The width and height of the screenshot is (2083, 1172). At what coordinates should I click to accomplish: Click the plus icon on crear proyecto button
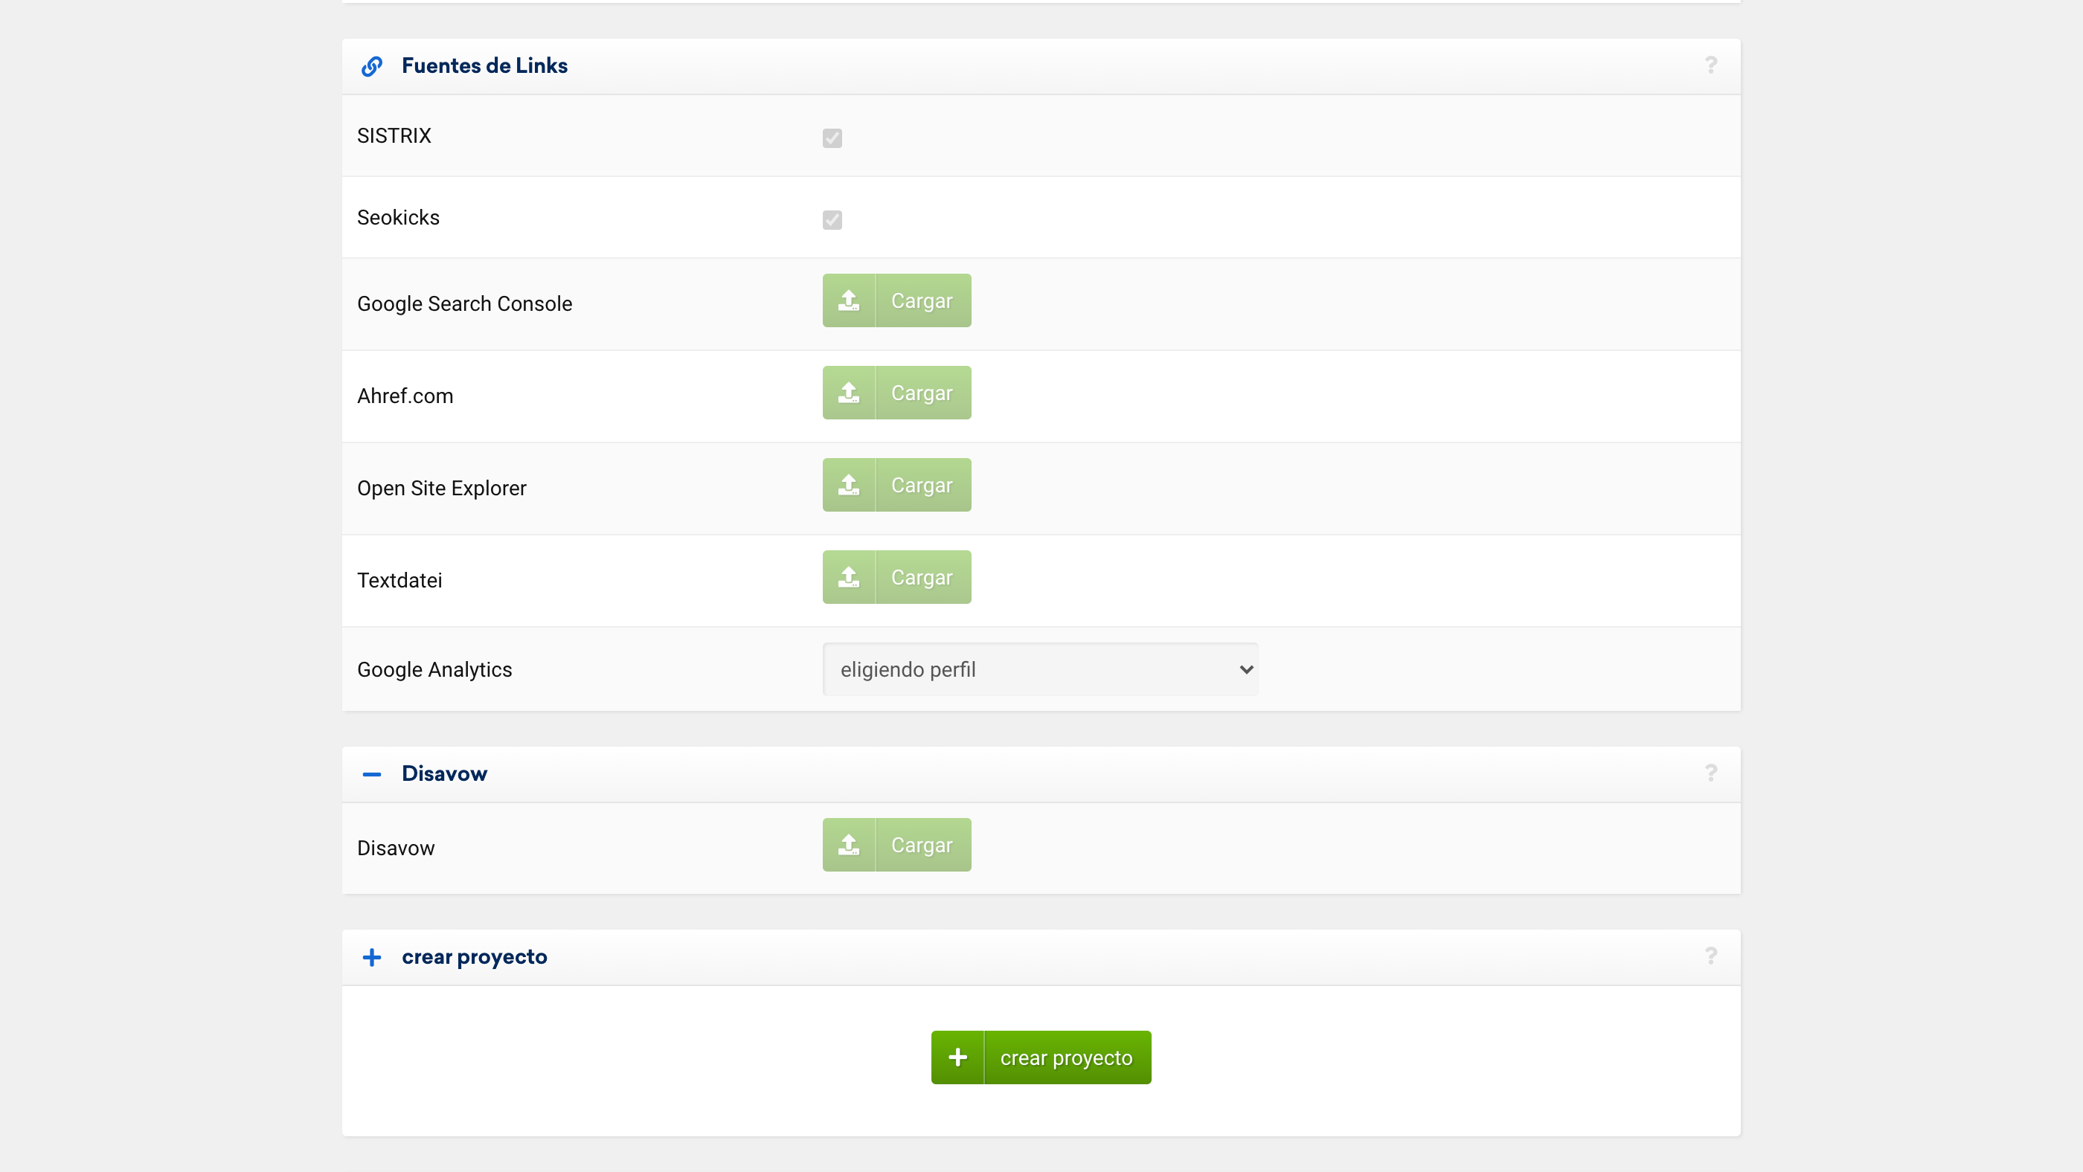(x=957, y=1057)
